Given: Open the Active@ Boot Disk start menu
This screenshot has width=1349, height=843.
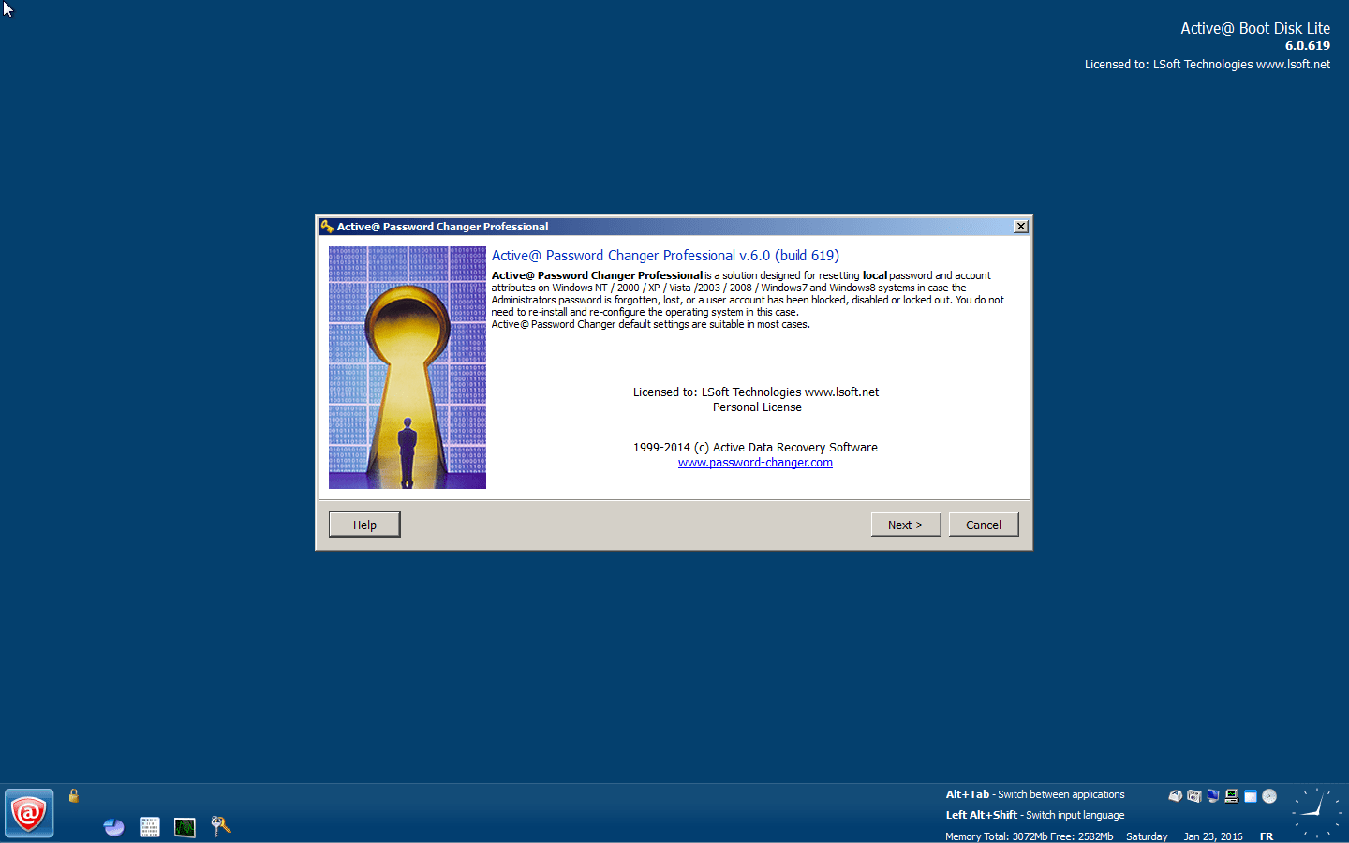Looking at the screenshot, I should point(29,813).
